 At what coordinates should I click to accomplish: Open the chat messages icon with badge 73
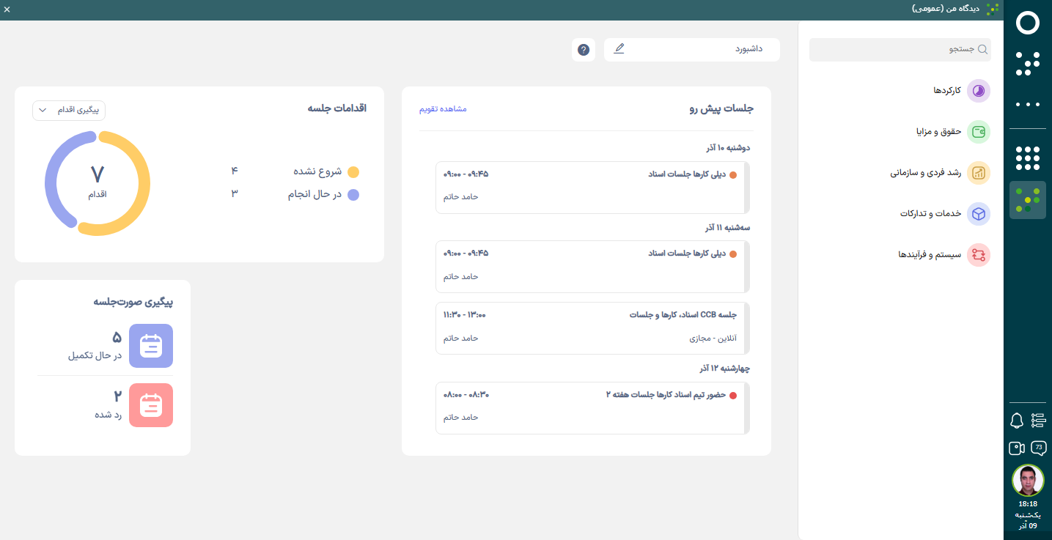[x=1038, y=448]
